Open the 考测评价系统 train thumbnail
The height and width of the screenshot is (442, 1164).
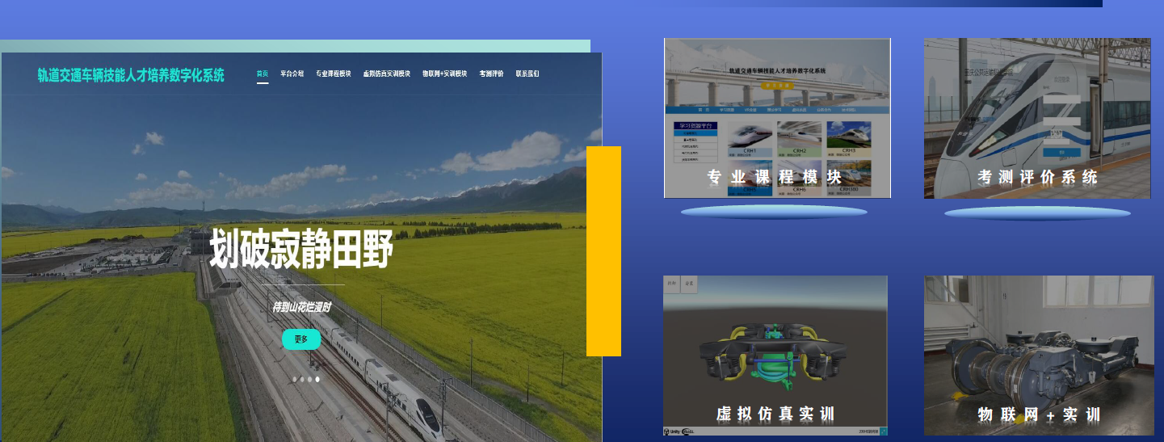point(1036,118)
